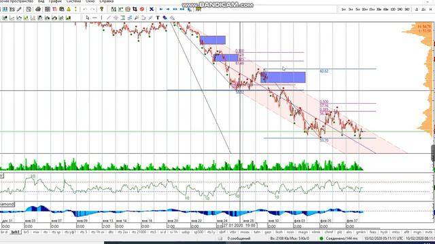Switch to the 240 timeframe

pyautogui.click(x=400, y=9)
